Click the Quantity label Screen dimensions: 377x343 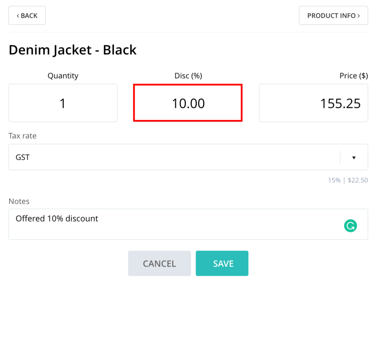(x=63, y=76)
